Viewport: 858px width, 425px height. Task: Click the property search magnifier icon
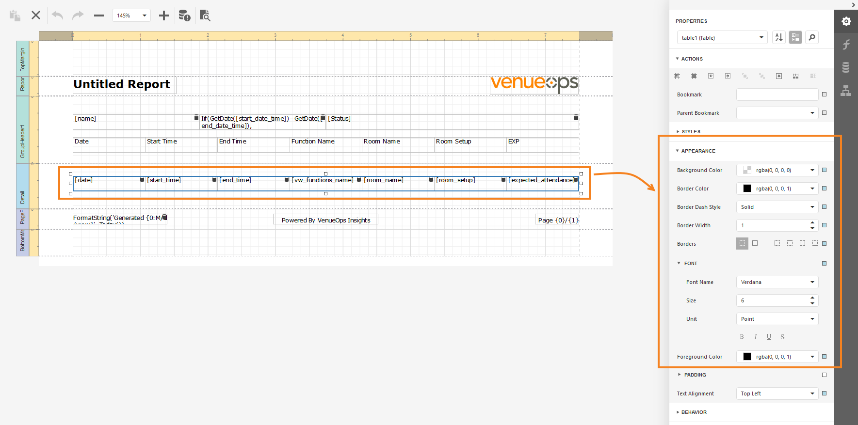(x=812, y=37)
